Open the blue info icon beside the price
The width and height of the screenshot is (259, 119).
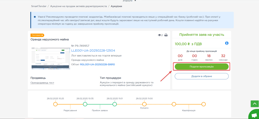(227, 43)
